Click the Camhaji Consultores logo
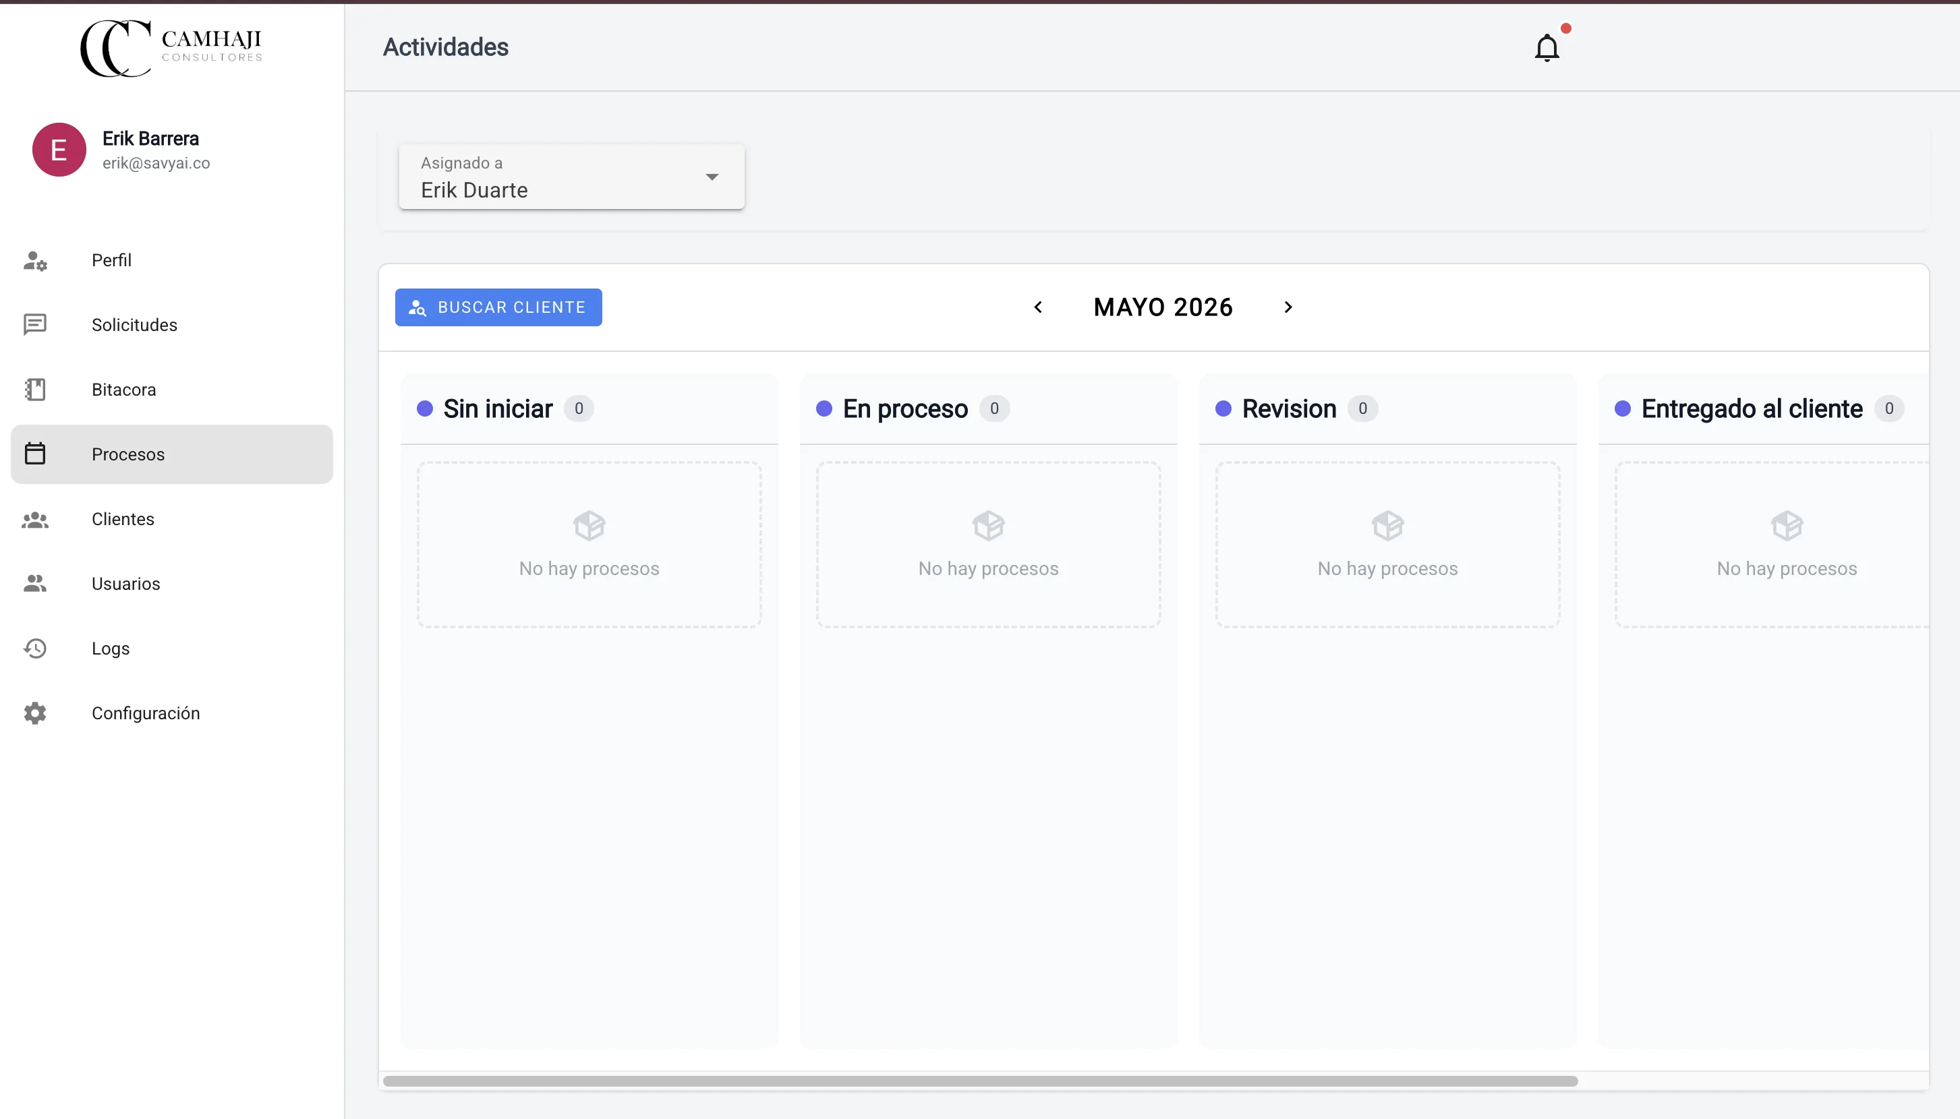 pyautogui.click(x=171, y=48)
